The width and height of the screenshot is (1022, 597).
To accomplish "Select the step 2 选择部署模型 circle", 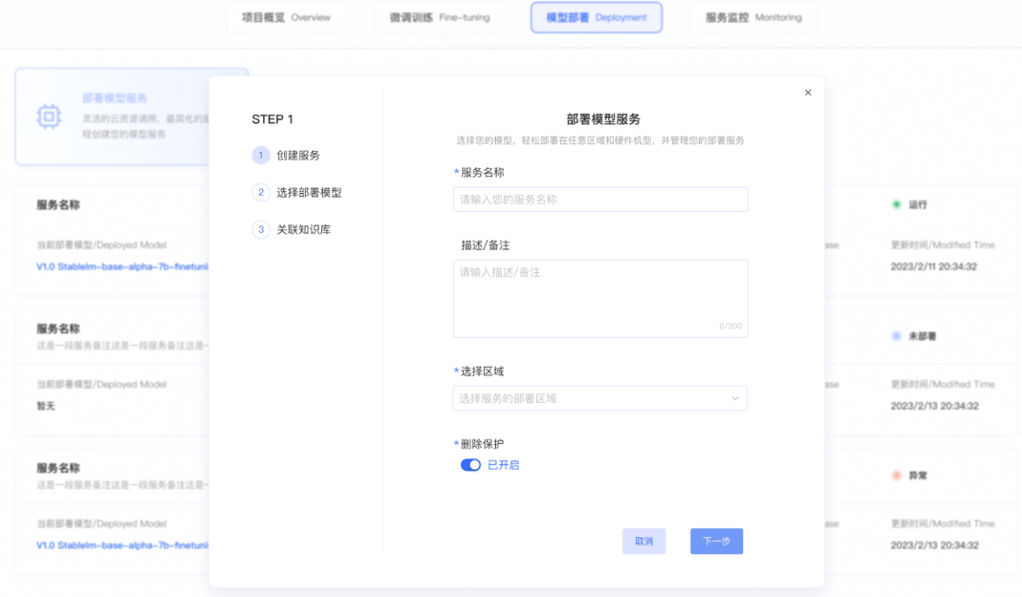I will click(x=260, y=192).
